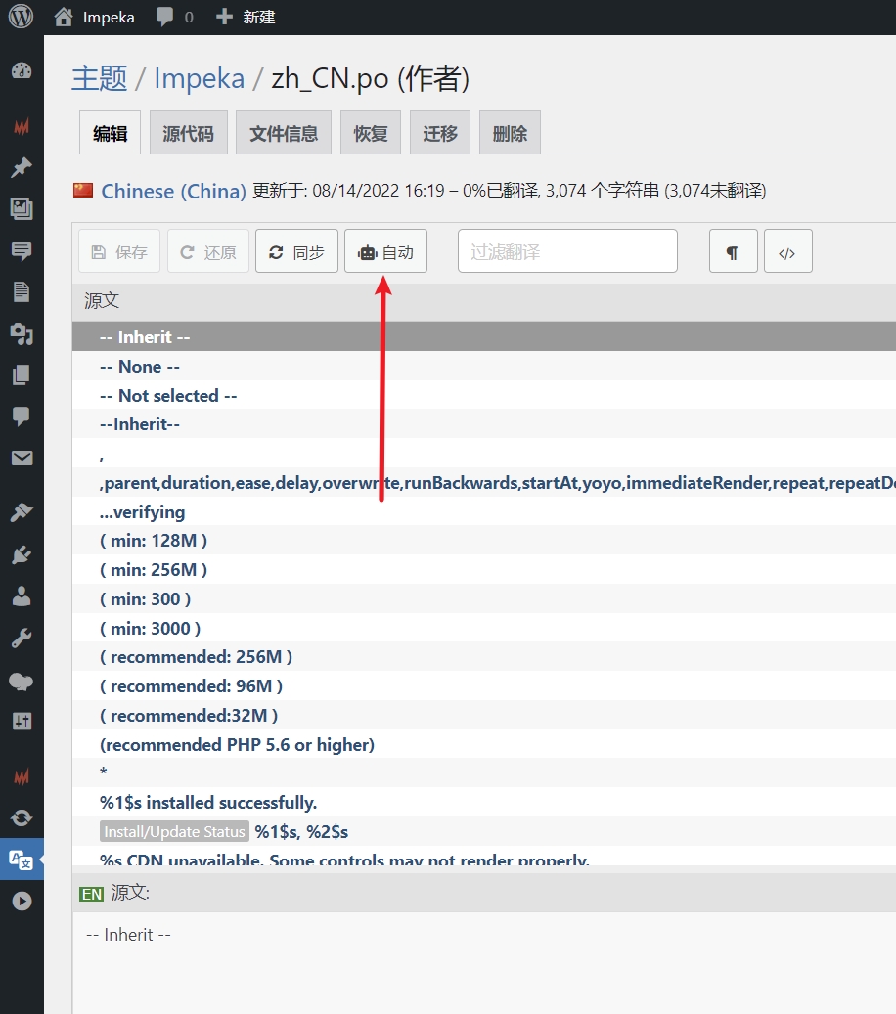896x1014 pixels.
Task: Click the 自动 auto-translate button
Action: click(385, 252)
